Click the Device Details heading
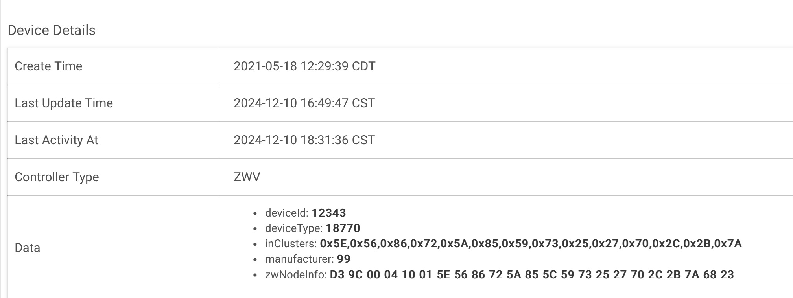The height and width of the screenshot is (298, 793). tap(52, 30)
